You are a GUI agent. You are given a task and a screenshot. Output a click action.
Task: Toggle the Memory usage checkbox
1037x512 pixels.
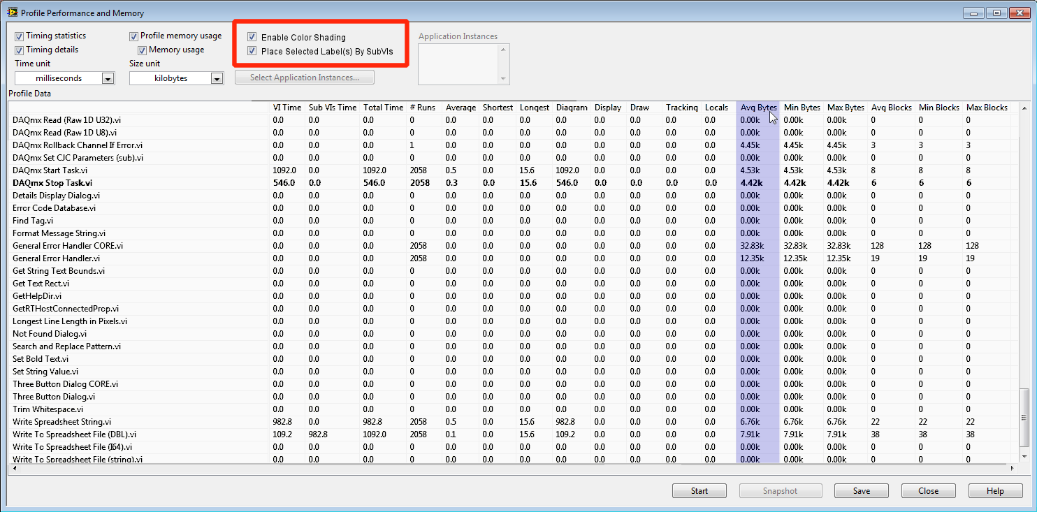[143, 50]
